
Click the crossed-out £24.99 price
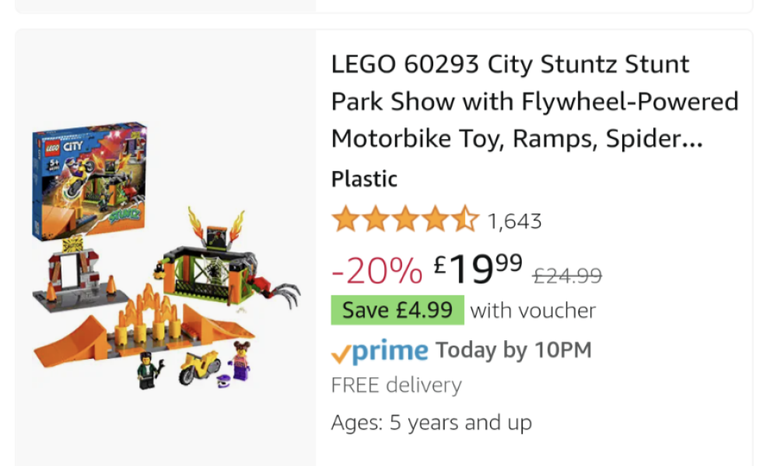tap(566, 275)
